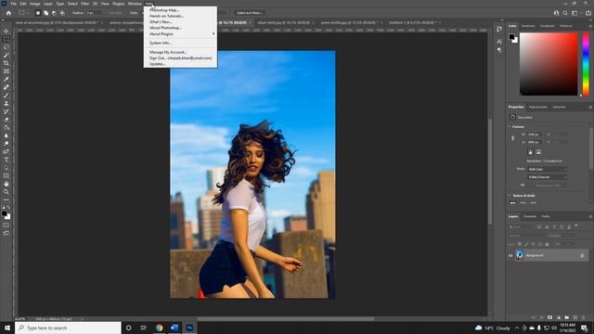Open the canvas Fill dropdown
Screen dimensions: 594x334
(548, 186)
